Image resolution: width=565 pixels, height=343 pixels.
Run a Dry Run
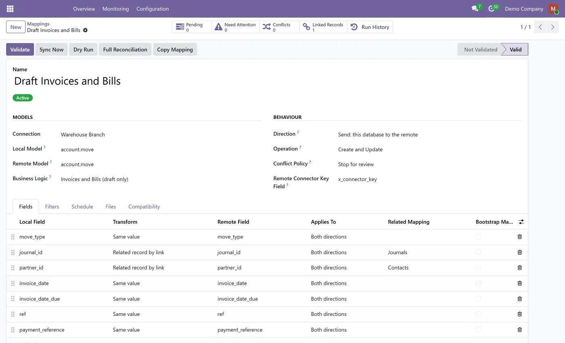[x=83, y=50]
